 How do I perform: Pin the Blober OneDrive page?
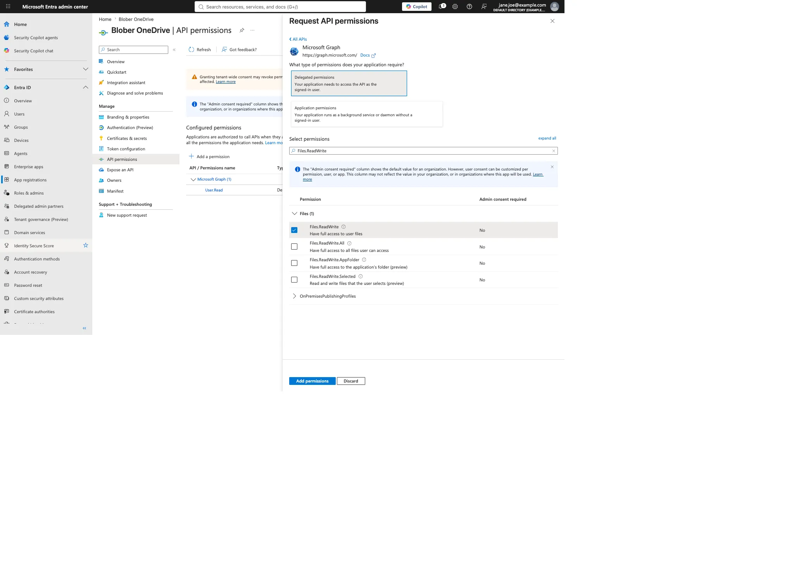242,30
